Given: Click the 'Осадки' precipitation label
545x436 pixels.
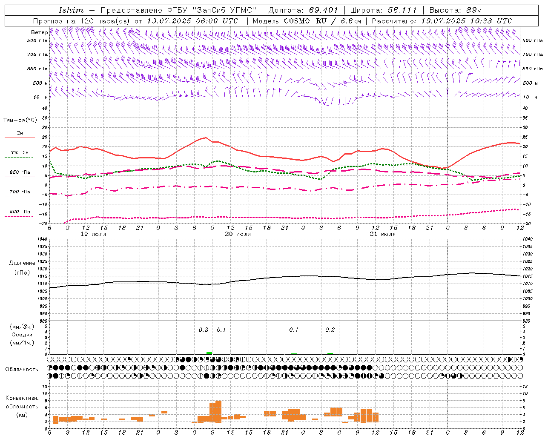Looking at the screenshot, I should 22,335.
